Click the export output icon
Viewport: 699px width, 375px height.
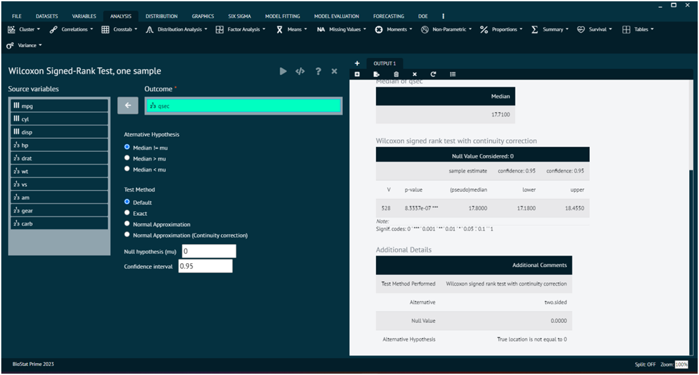[376, 74]
